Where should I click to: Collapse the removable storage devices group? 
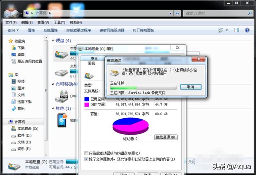point(53,84)
